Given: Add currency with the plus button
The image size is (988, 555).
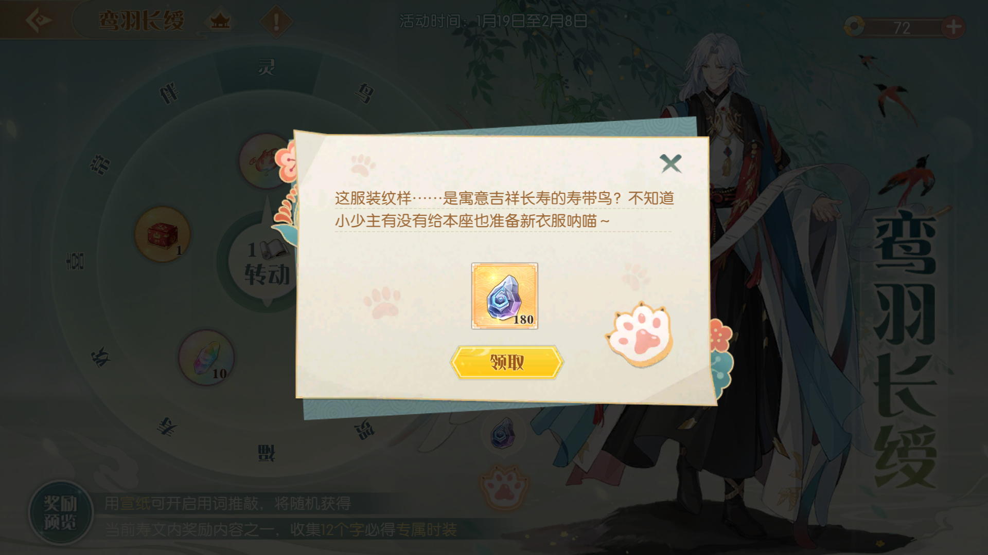Looking at the screenshot, I should (953, 27).
